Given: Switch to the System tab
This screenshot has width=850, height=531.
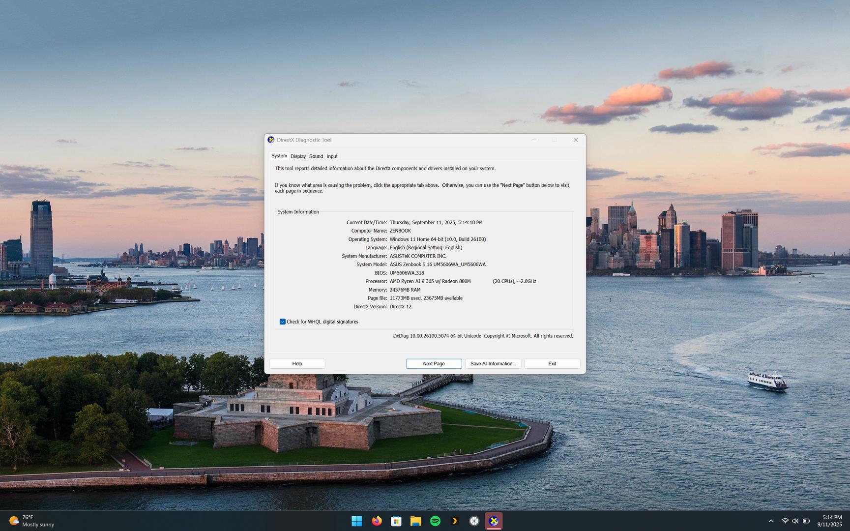Looking at the screenshot, I should click(x=279, y=156).
